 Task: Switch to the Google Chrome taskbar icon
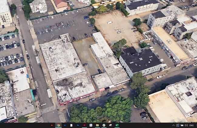point(58,125)
